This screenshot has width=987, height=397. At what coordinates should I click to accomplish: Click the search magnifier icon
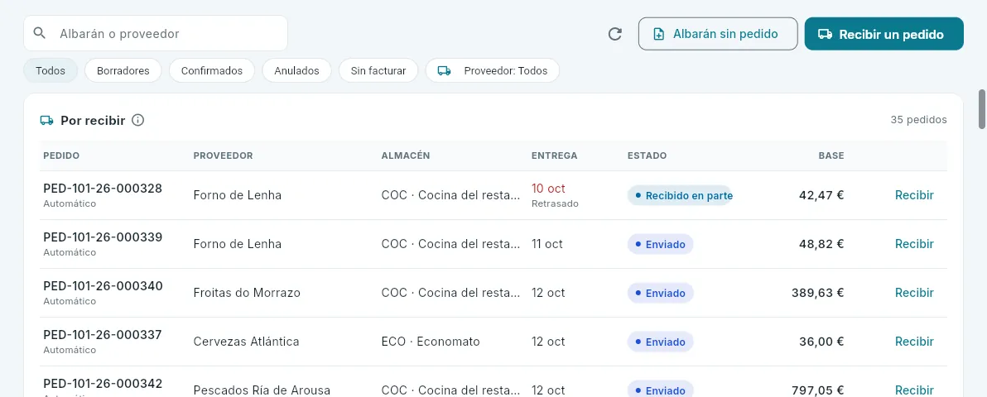click(x=40, y=33)
